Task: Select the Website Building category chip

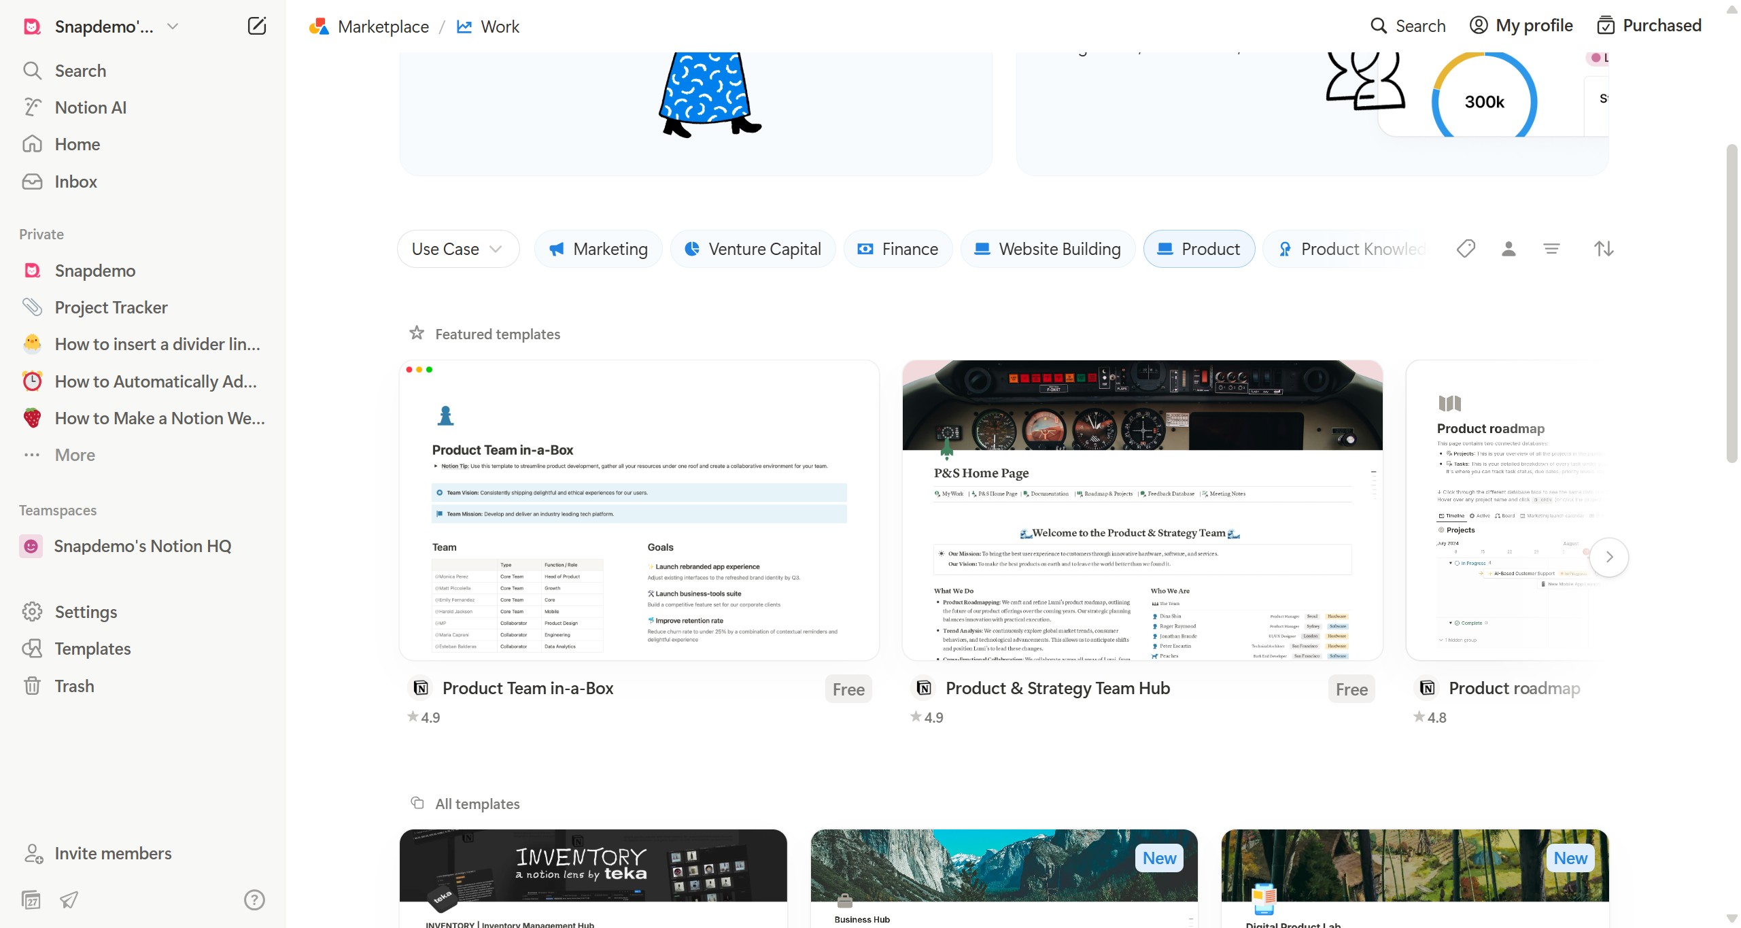Action: click(1048, 249)
